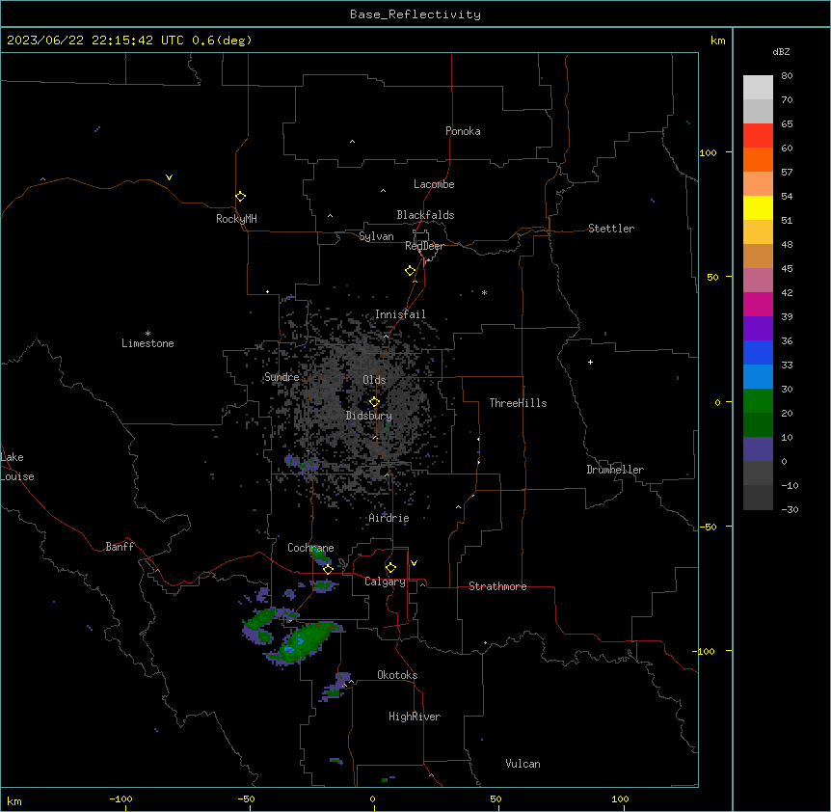The height and width of the screenshot is (812, 831).
Task: Select the Lacombe label on the map
Action: click(x=434, y=184)
